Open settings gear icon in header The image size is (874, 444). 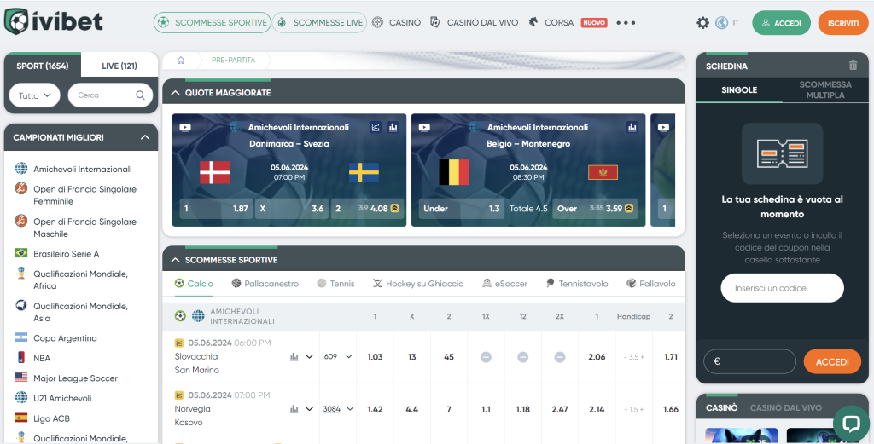[703, 23]
